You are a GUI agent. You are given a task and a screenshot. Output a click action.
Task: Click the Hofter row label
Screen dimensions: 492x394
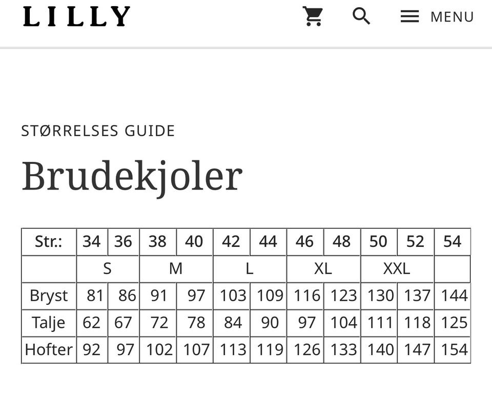(49, 349)
